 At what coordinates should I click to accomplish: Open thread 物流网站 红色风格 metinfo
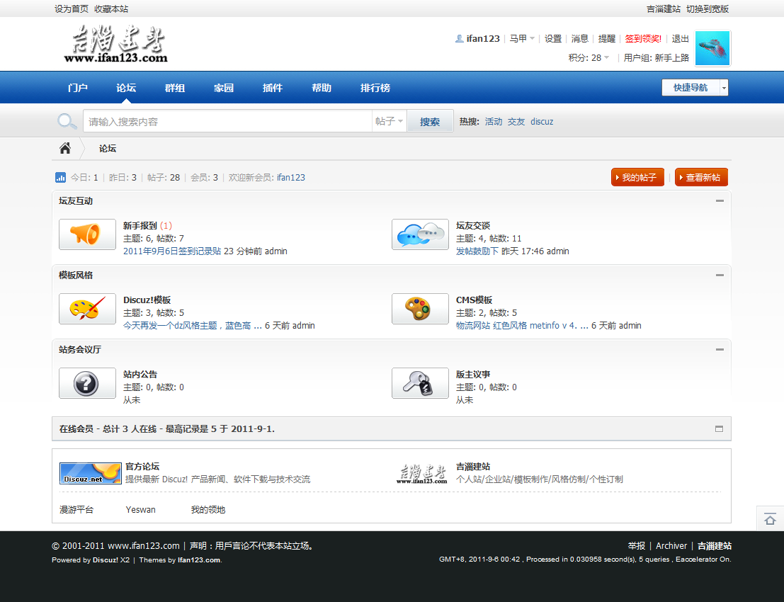pos(522,326)
